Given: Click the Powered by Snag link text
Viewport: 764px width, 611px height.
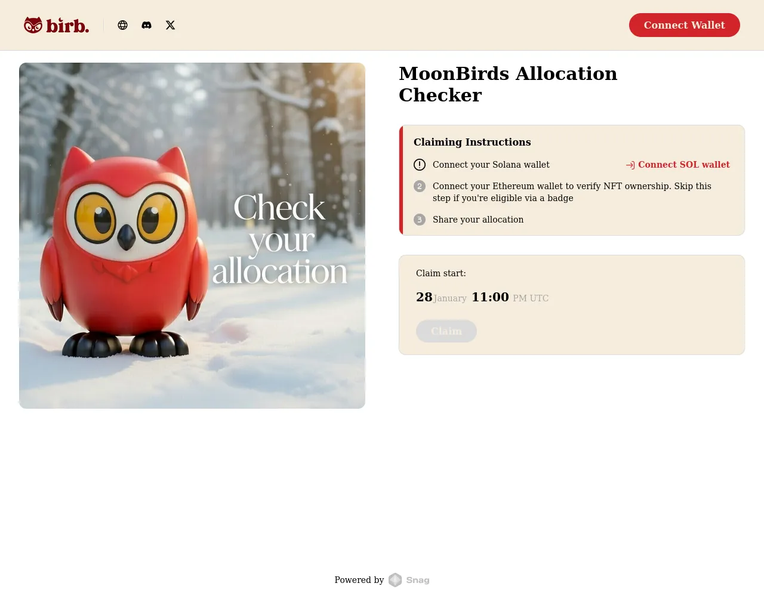Looking at the screenshot, I should [382, 580].
